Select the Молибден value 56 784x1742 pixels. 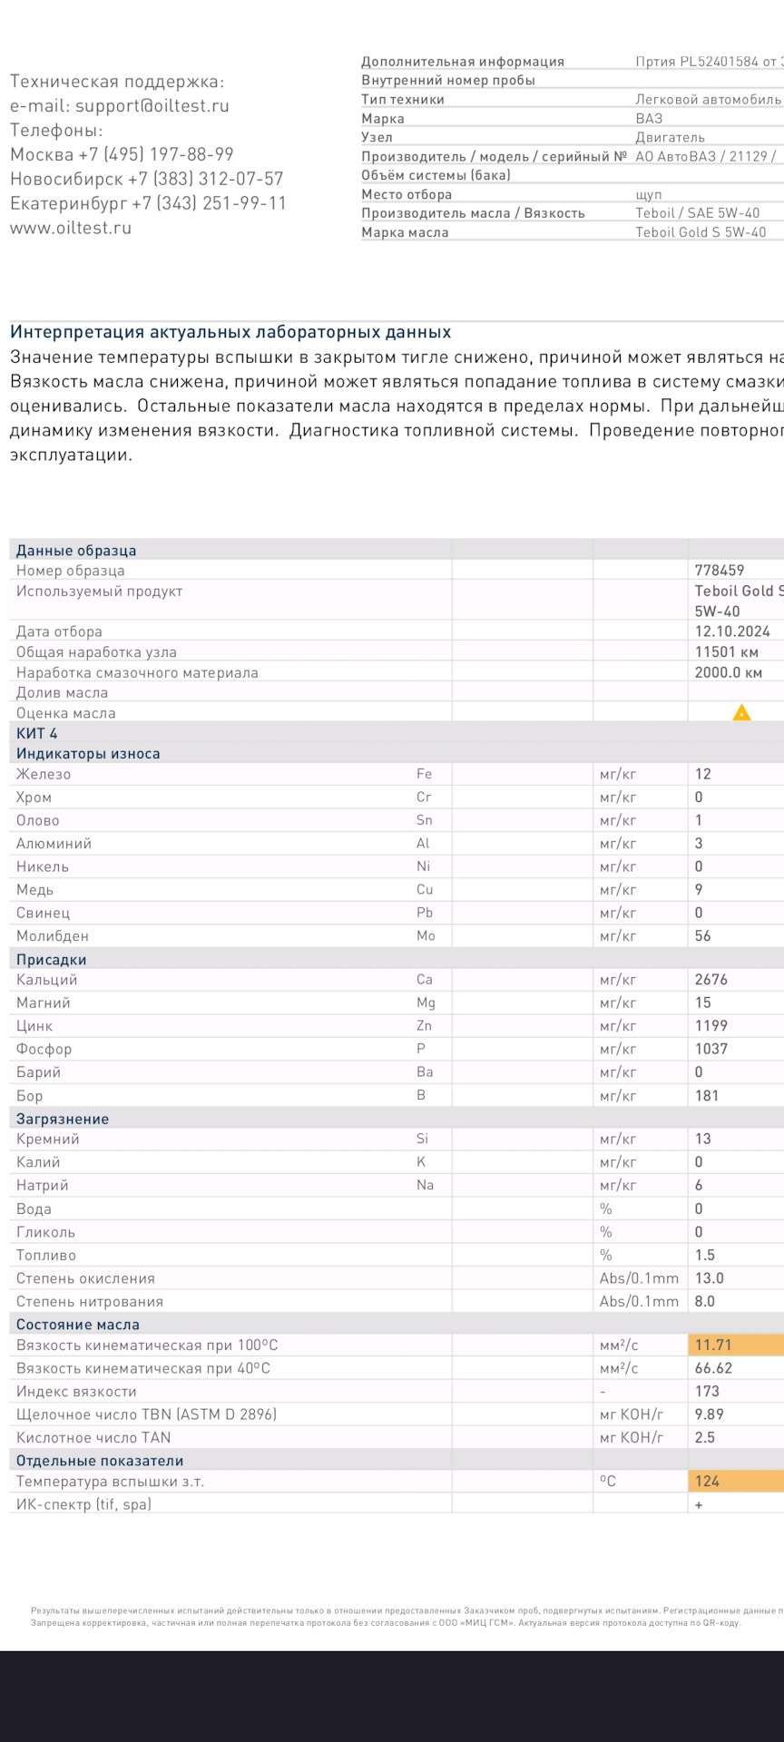[703, 936]
